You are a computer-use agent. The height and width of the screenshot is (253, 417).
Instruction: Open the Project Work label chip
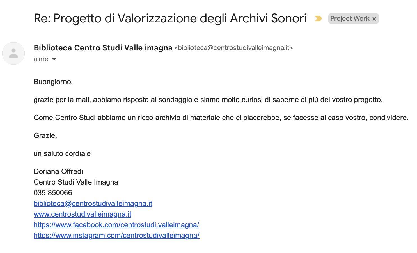click(350, 19)
